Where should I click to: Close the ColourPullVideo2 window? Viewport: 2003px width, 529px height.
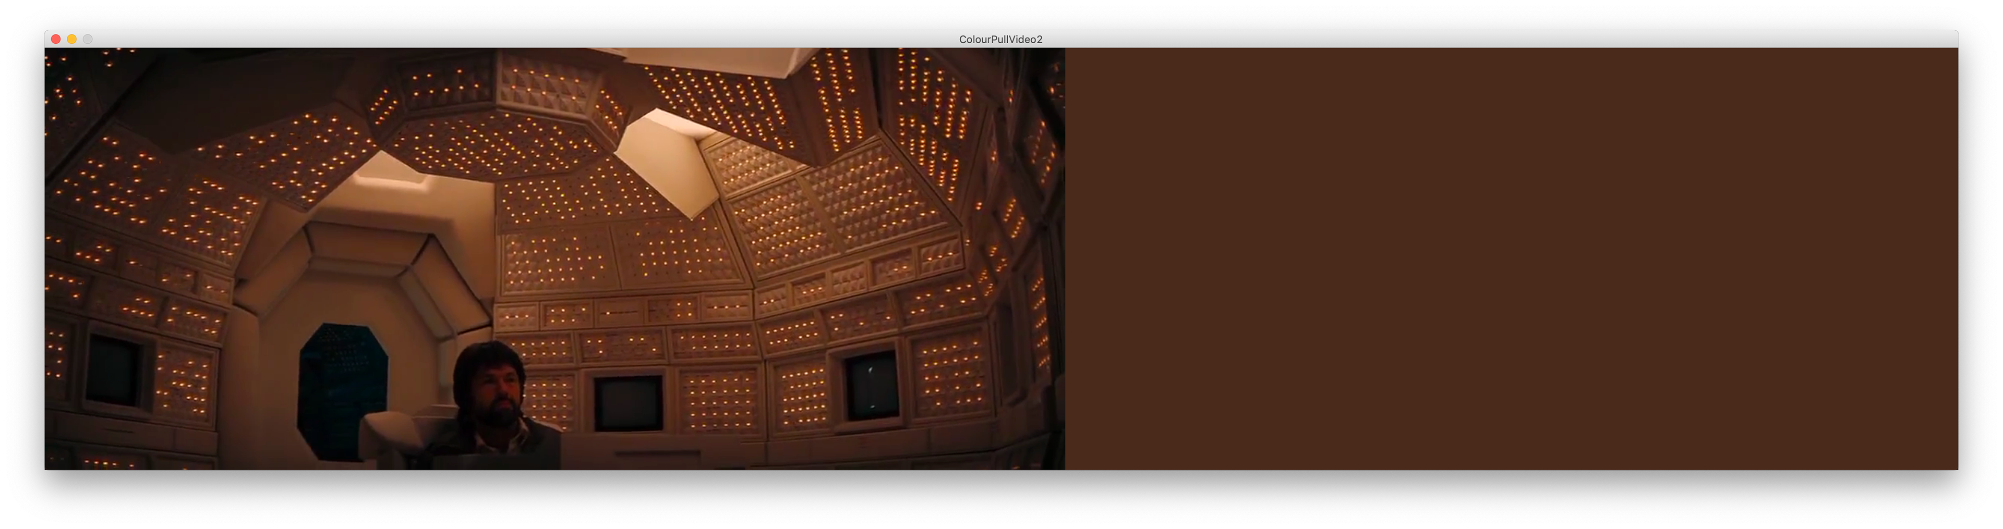pyautogui.click(x=56, y=39)
